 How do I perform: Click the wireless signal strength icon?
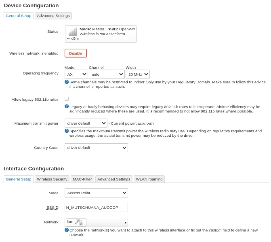pos(72,32)
